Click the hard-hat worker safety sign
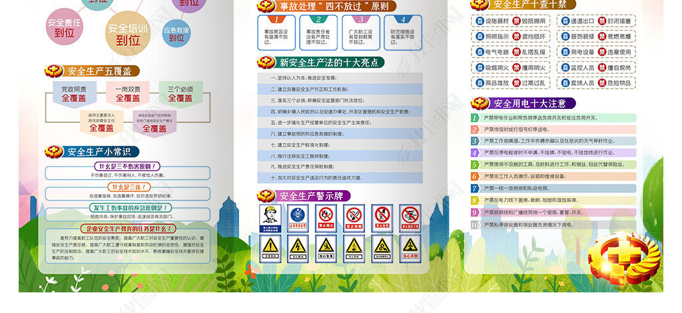 coord(270,219)
